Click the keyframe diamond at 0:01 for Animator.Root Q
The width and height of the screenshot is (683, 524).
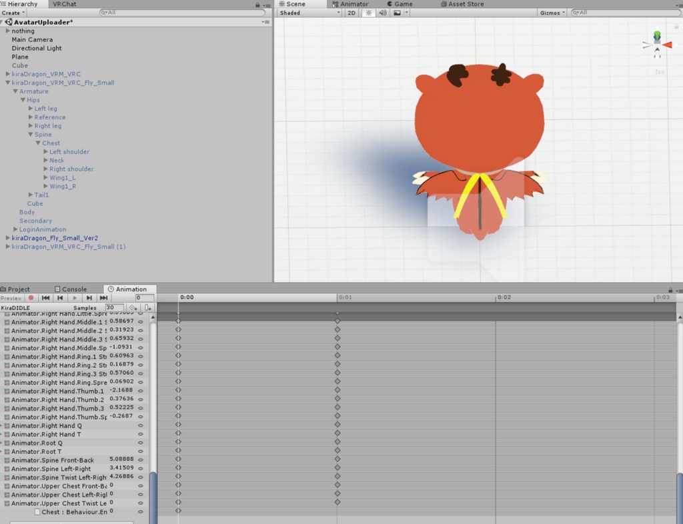tap(338, 443)
